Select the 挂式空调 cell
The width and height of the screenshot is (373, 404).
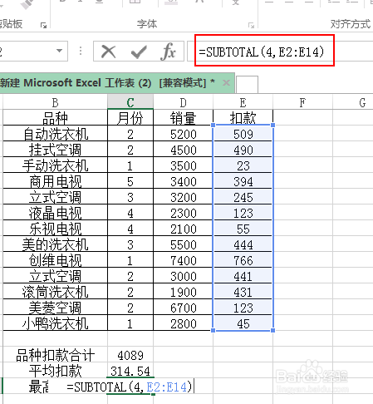click(55, 150)
